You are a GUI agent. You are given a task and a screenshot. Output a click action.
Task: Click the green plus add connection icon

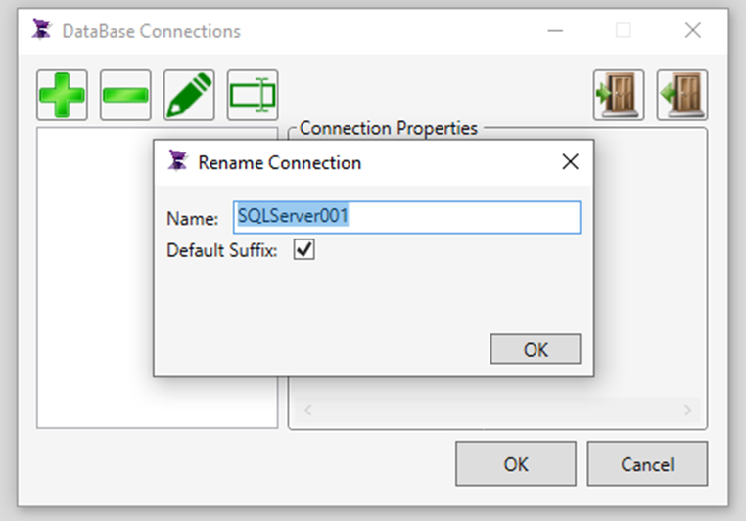tap(62, 95)
